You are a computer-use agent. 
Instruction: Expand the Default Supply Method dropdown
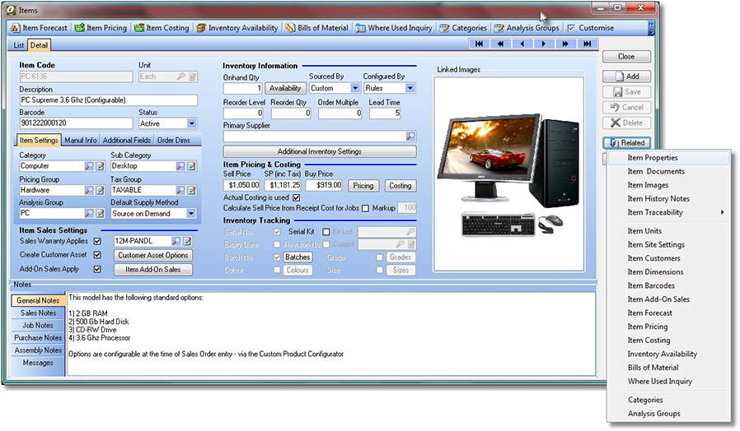click(x=191, y=214)
